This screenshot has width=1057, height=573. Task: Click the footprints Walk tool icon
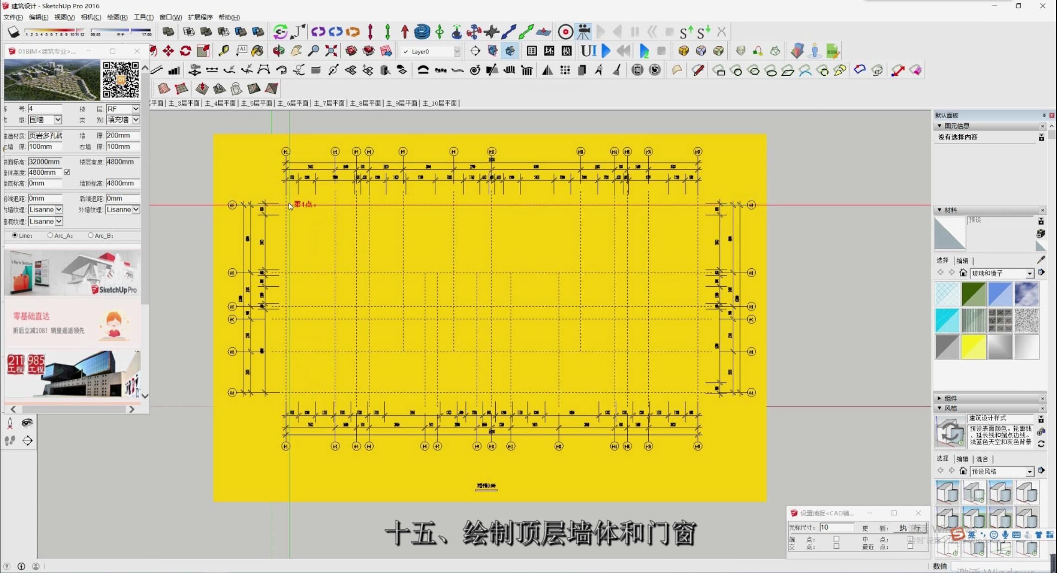[10, 441]
